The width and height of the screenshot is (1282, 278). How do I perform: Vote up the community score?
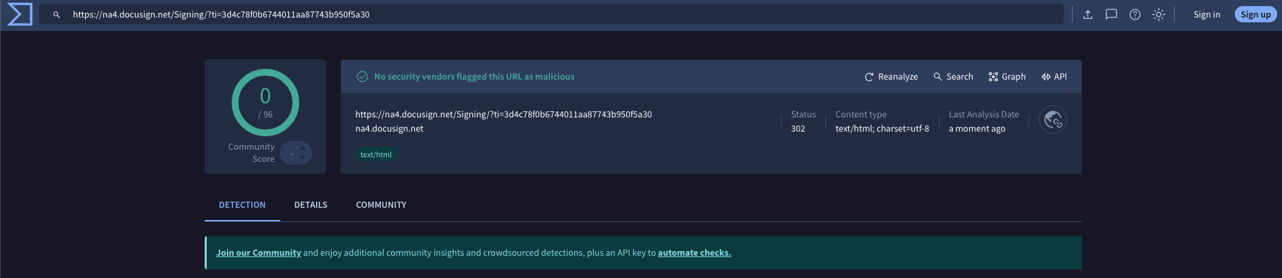pyautogui.click(x=303, y=148)
